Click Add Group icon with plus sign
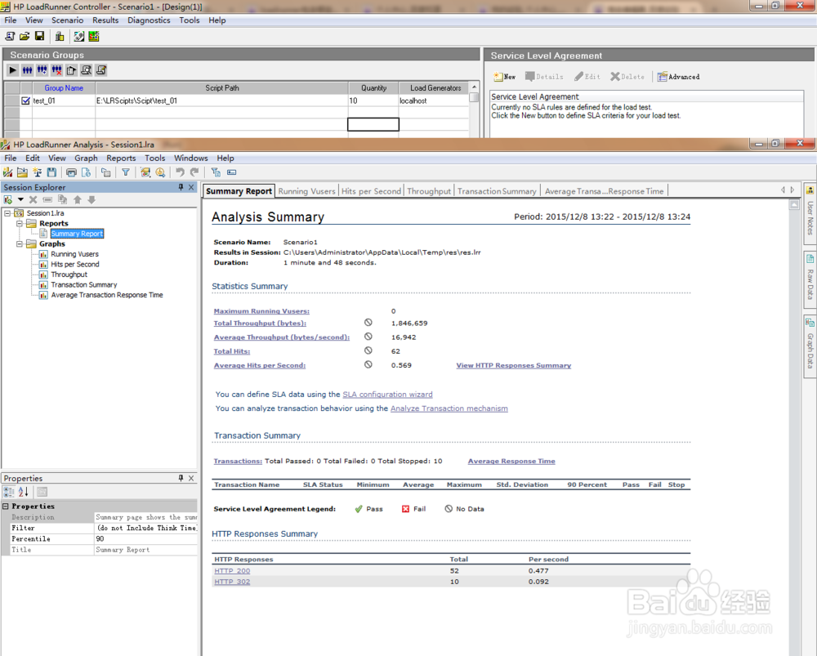 pyautogui.click(x=42, y=69)
